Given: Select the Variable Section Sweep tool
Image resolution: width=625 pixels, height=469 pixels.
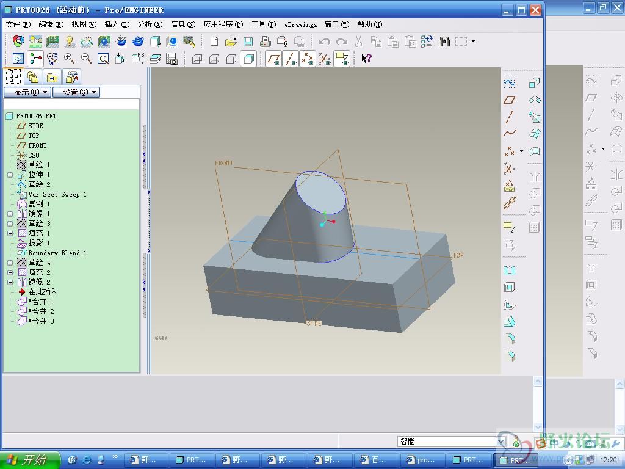Looking at the screenshot, I should coord(534,117).
